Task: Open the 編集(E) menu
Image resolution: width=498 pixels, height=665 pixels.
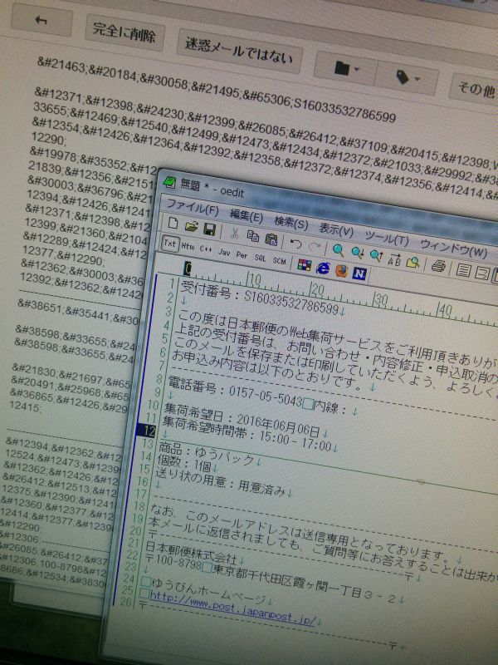Action: (246, 215)
